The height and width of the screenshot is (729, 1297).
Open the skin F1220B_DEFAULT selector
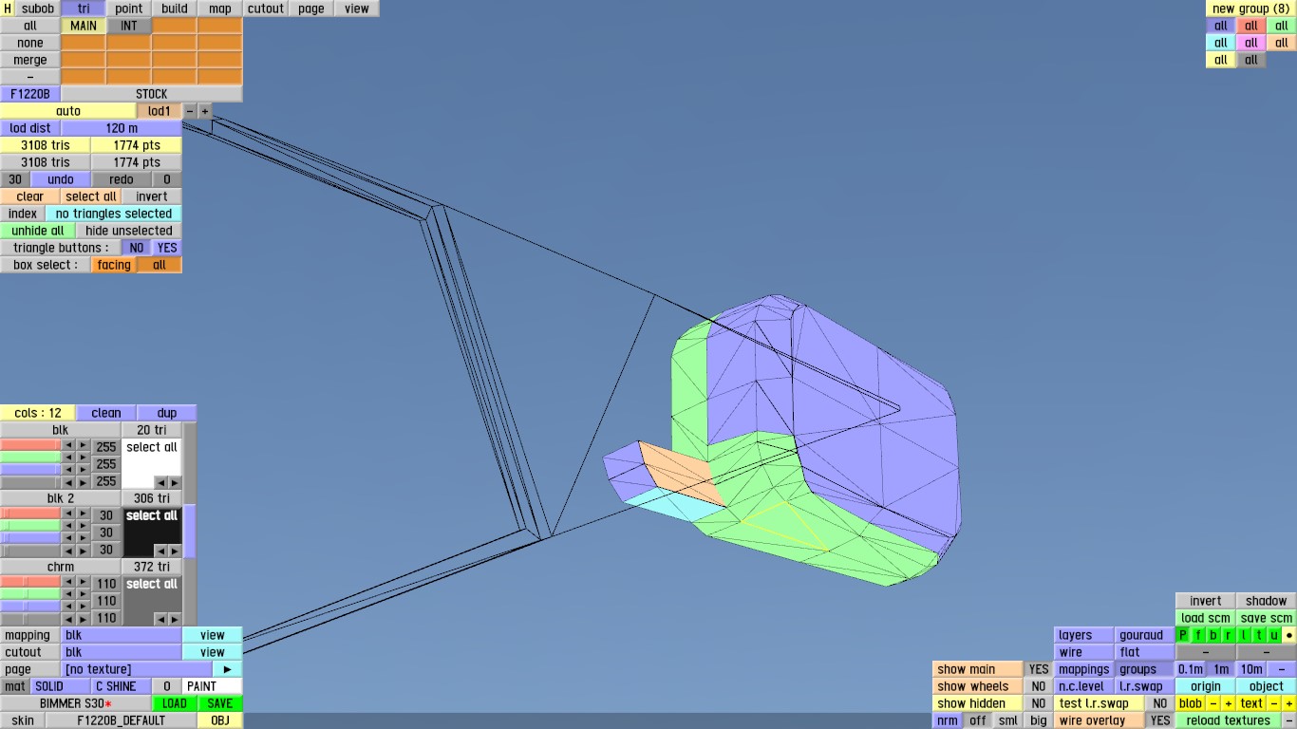tap(122, 720)
